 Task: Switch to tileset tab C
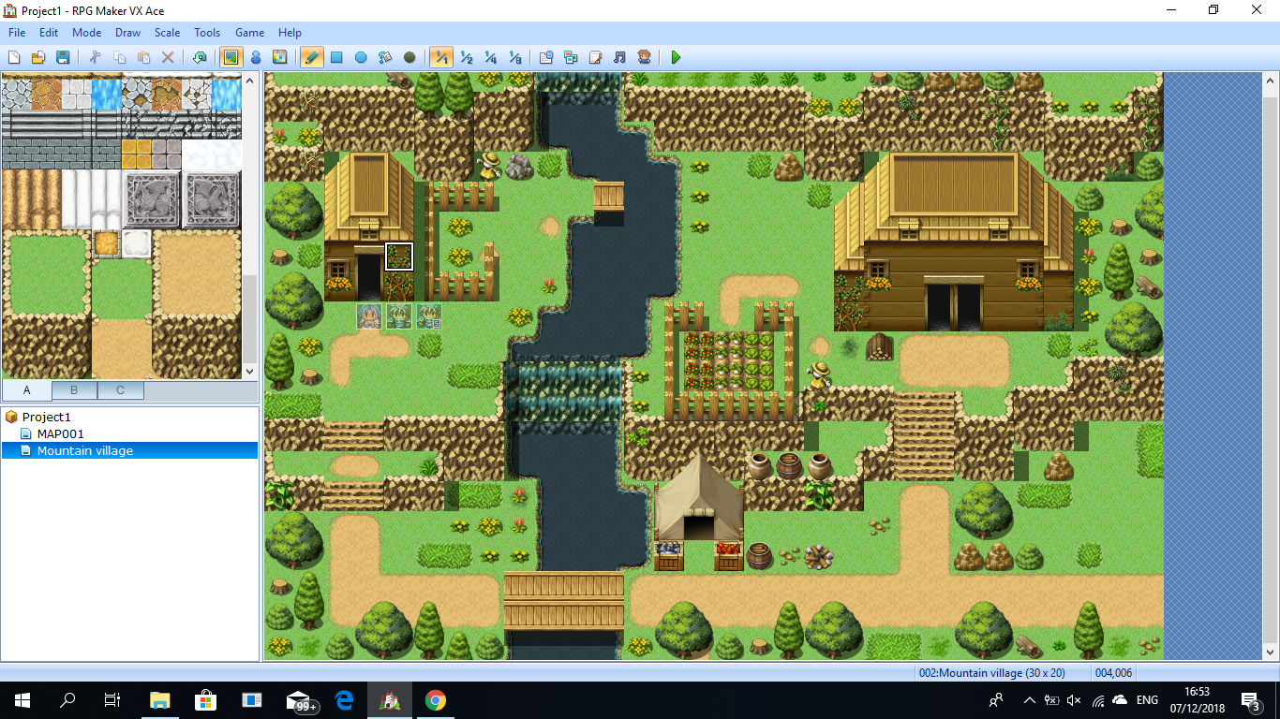point(120,389)
